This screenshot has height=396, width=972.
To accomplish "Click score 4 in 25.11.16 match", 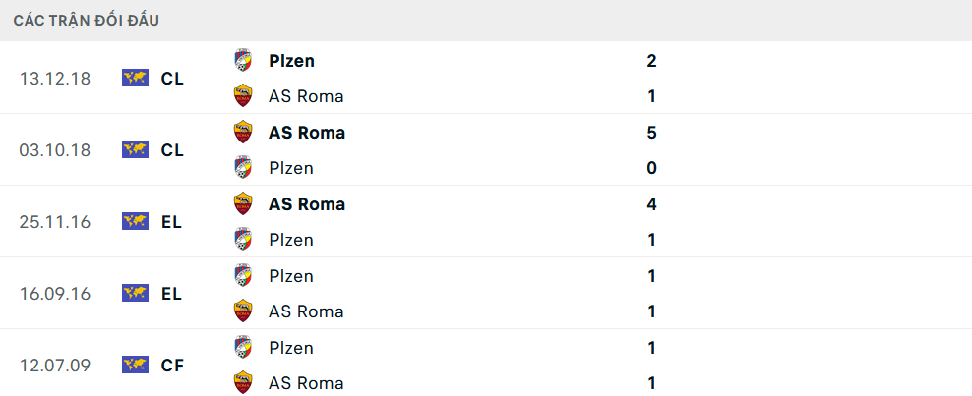I will [651, 204].
